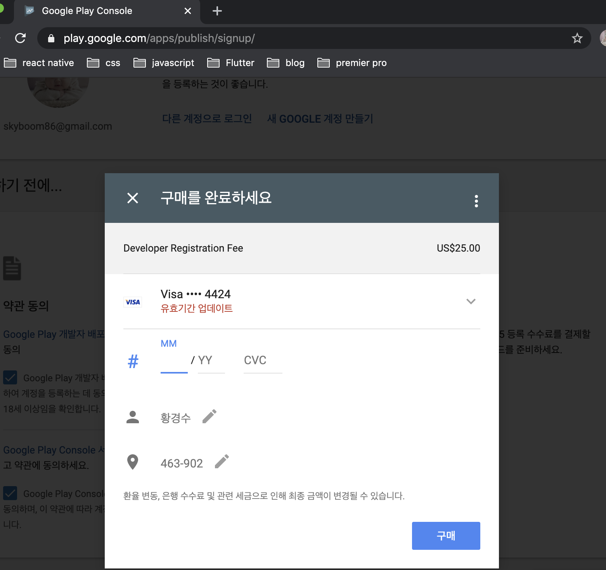Click the address bar URL play.google.com
Viewport: 606px width, 570px height.
159,38
